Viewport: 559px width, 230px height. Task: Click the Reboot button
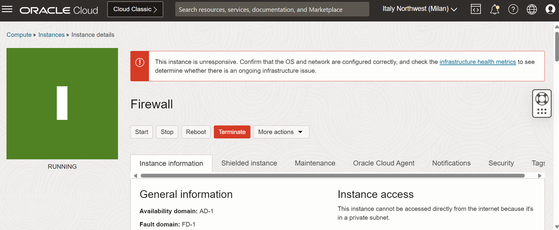pos(196,132)
